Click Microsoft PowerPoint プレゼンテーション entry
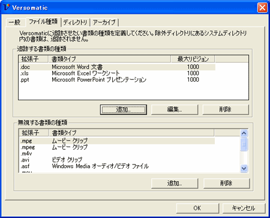Image resolution: width=270 pixels, height=218 pixels. pos(99,80)
